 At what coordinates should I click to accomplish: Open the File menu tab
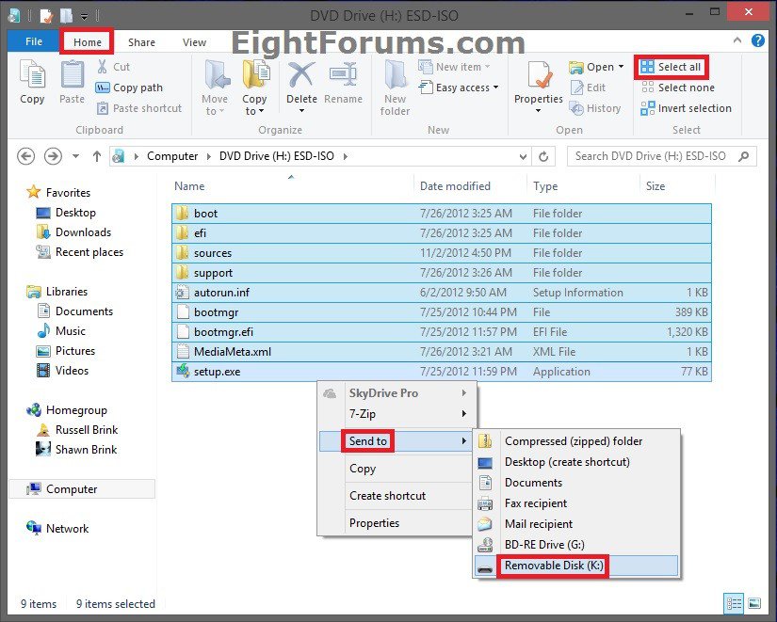tap(34, 41)
